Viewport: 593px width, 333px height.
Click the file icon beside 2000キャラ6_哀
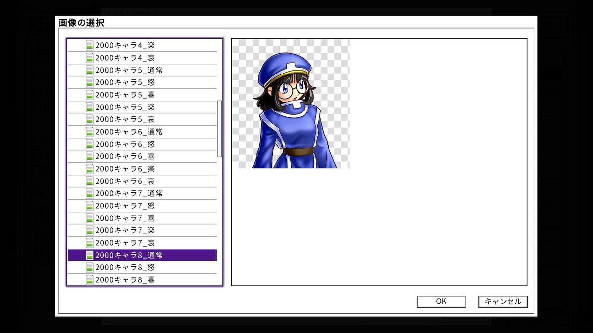pos(89,181)
